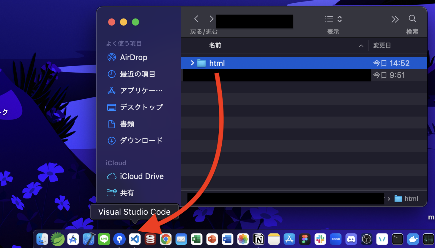Viewport: 435px width, 248px height.
Task: Launch OBS Studio from the Dock
Action: (x=366, y=239)
